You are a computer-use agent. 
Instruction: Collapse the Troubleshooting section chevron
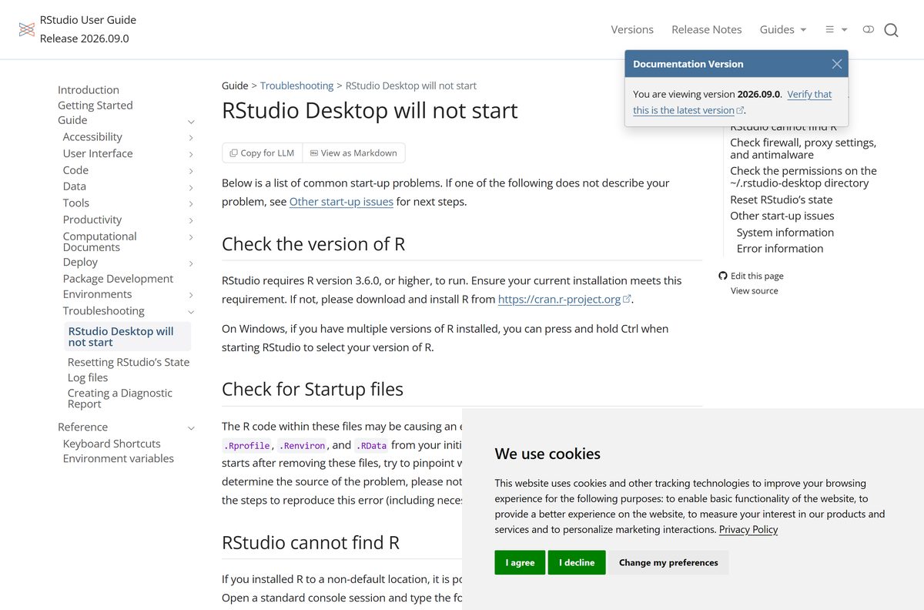coord(191,312)
